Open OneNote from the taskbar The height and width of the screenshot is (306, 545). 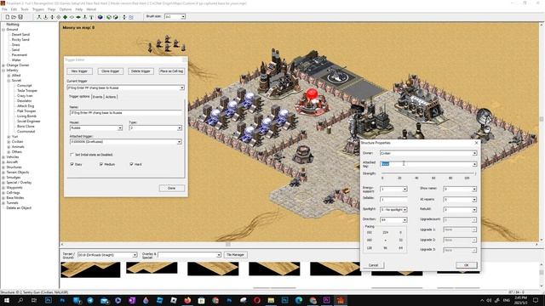132,300
